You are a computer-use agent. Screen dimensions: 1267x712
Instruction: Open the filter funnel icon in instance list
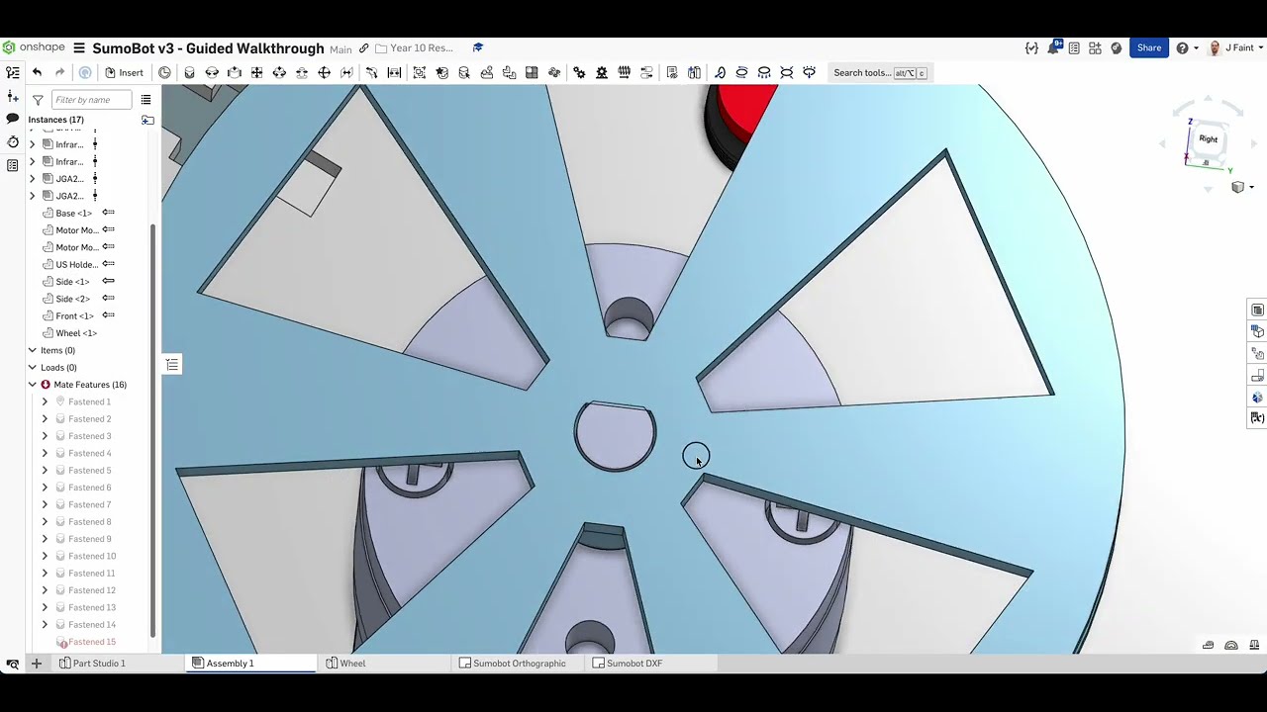coord(38,100)
